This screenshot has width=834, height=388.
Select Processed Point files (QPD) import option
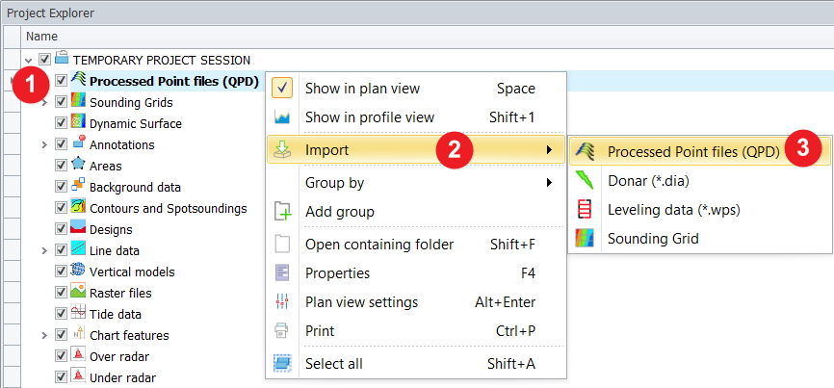tap(693, 151)
